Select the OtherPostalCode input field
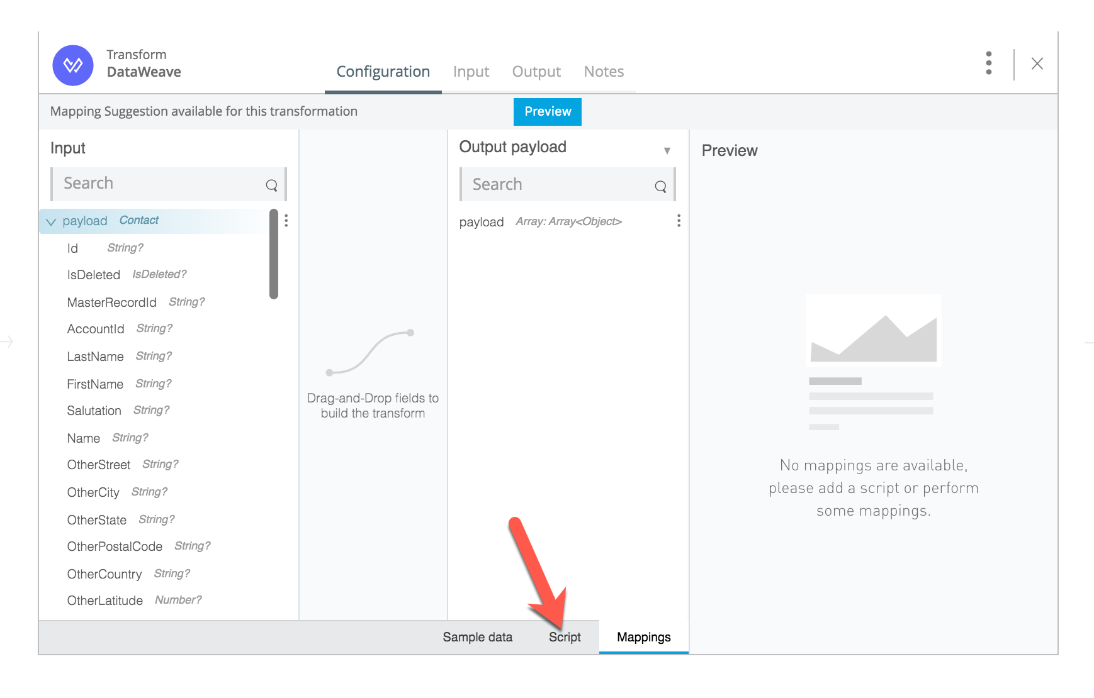This screenshot has width=1094, height=698. click(138, 546)
